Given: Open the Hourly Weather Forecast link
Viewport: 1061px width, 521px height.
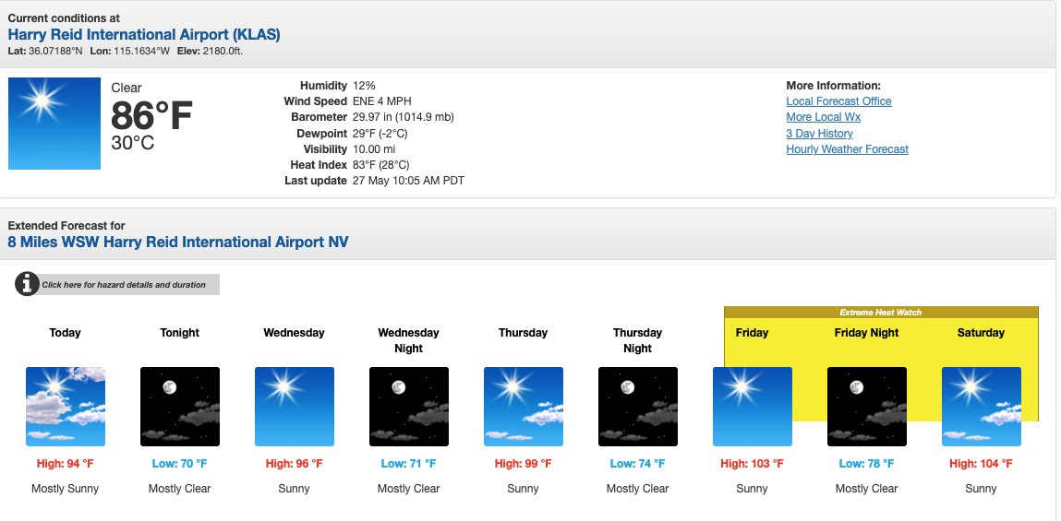Looking at the screenshot, I should click(847, 149).
